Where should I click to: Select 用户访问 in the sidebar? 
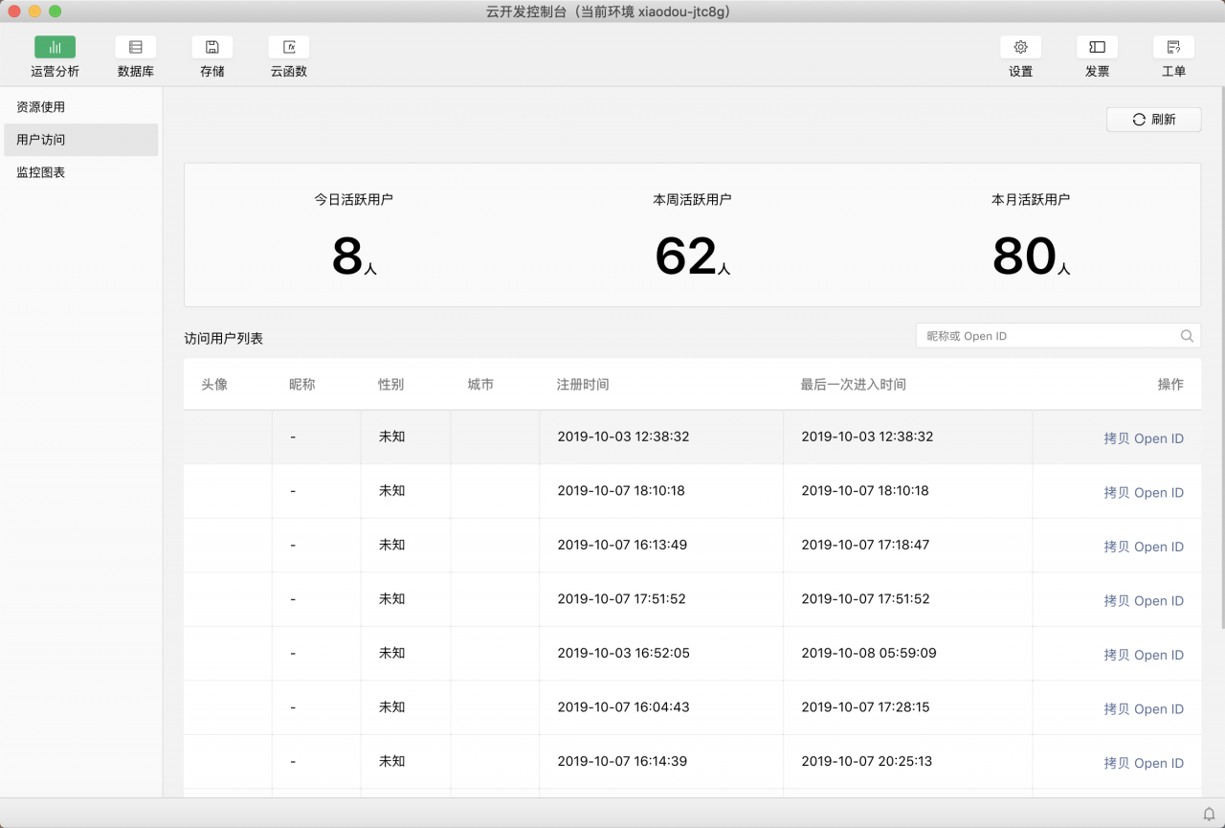point(41,140)
